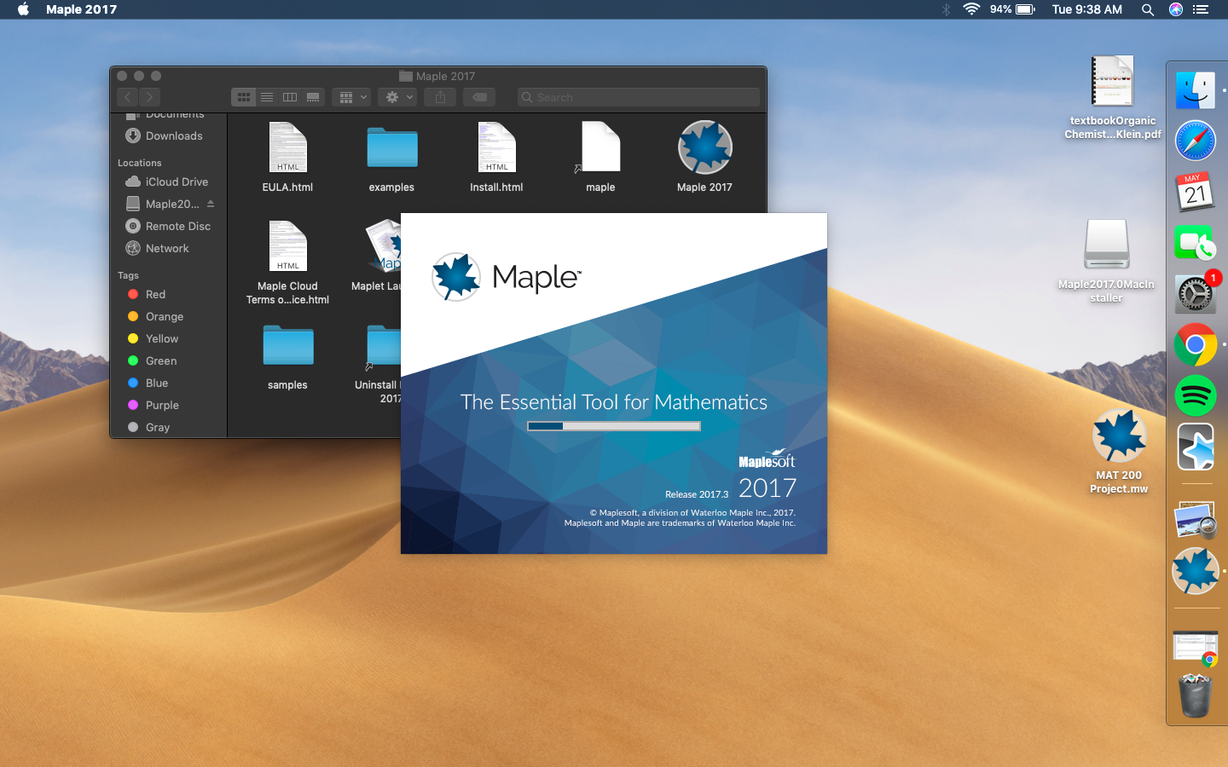Click the Maple icon in the Dock
Image resolution: width=1228 pixels, height=767 pixels.
point(1196,571)
